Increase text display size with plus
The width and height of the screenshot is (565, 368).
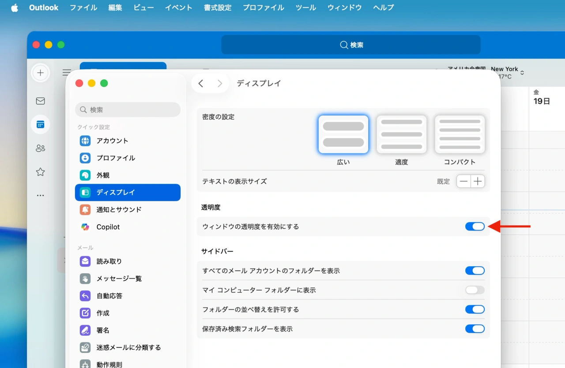coord(478,181)
